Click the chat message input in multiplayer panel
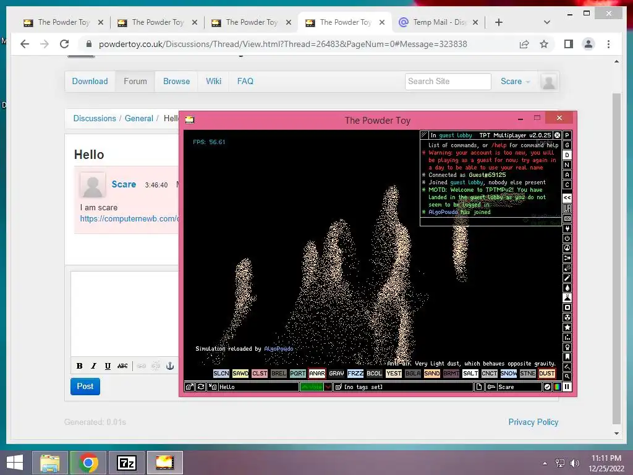Image resolution: width=633 pixels, height=475 pixels. click(491, 221)
